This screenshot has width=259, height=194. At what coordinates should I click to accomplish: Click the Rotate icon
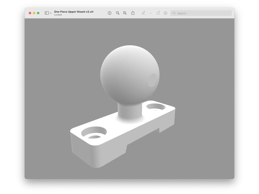[158, 13]
